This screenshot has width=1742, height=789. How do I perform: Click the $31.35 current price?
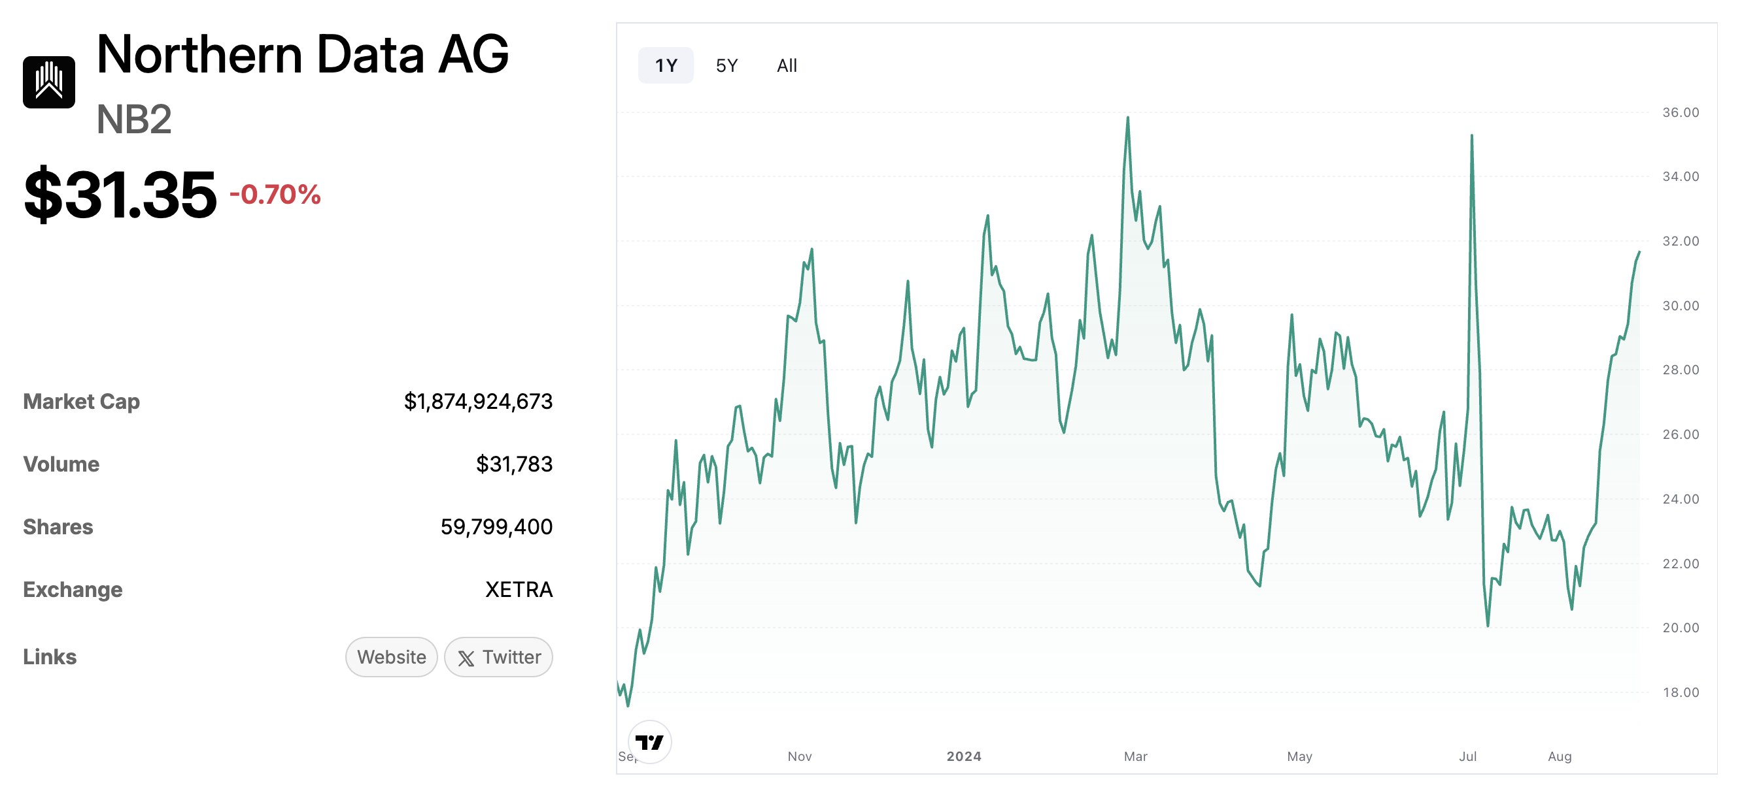tap(120, 195)
